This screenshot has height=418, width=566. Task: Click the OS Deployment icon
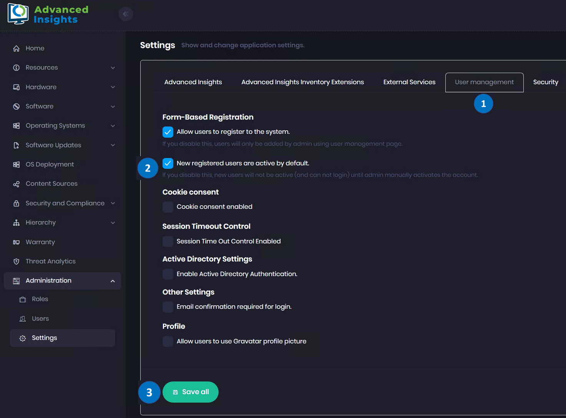coord(16,165)
